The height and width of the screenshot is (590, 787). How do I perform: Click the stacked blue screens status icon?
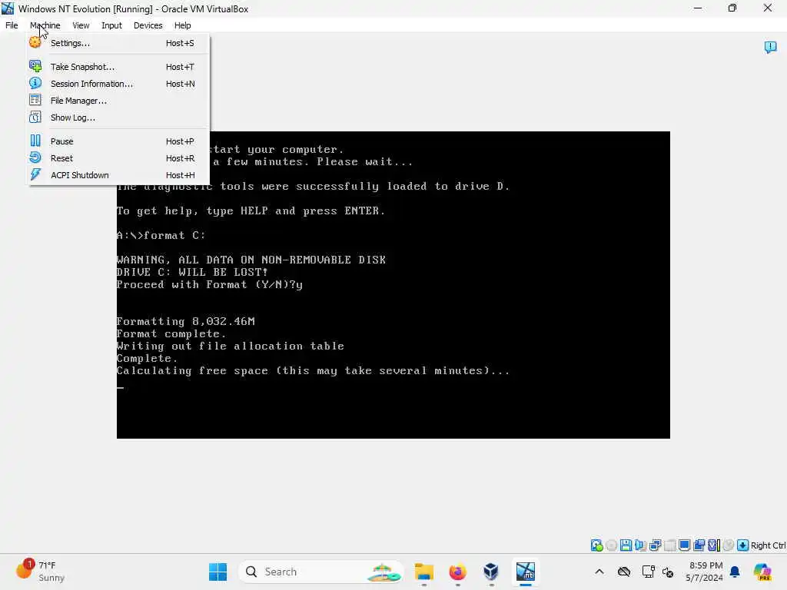(x=699, y=545)
